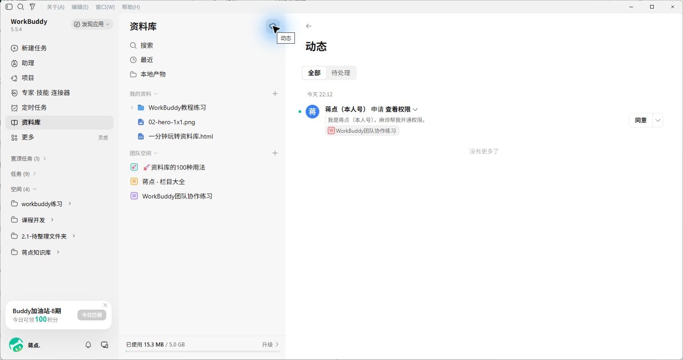Image resolution: width=683 pixels, height=360 pixels.
Task: Change requested 查看权限 permission dropdown
Action: pos(402,109)
